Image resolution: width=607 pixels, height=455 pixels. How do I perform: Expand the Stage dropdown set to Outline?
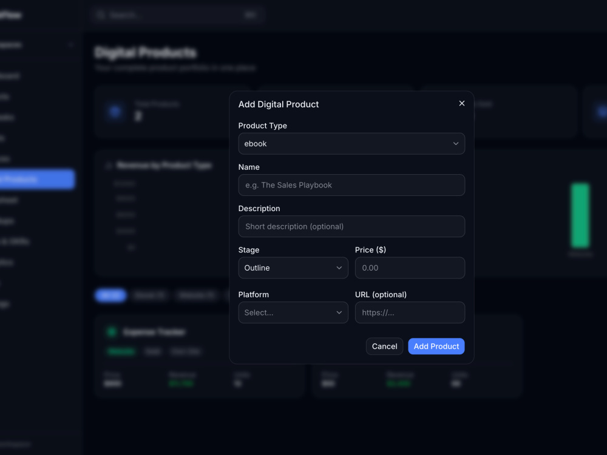(x=293, y=268)
